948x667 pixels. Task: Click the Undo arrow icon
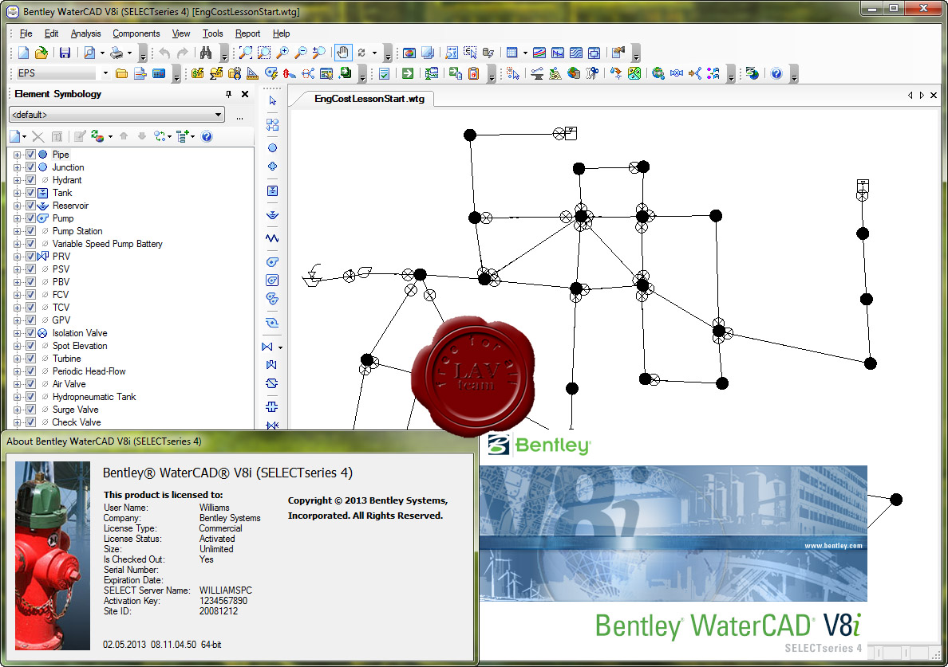(x=164, y=53)
